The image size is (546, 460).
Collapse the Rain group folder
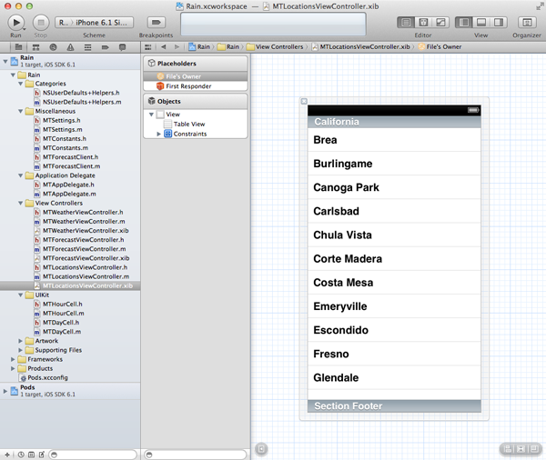[x=13, y=75]
